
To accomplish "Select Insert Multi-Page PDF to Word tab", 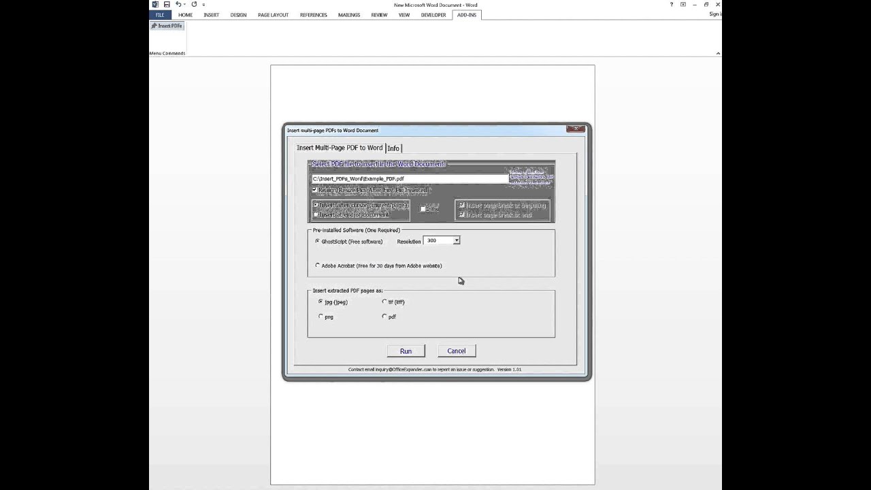I will [340, 148].
